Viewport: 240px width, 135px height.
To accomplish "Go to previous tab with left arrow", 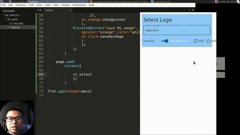I will coord(38,10).
